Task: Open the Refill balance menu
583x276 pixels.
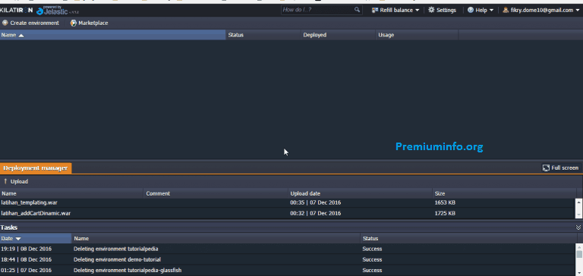Action: [x=395, y=10]
